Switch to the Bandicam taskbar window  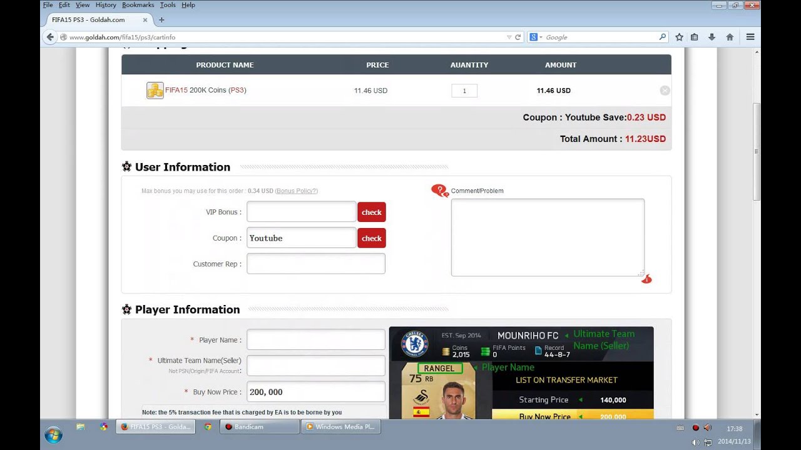pyautogui.click(x=260, y=427)
